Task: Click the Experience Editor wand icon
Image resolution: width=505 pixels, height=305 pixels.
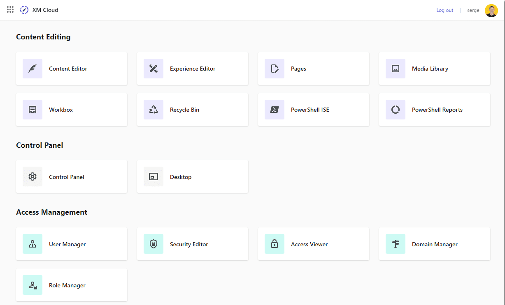Action: [154, 69]
